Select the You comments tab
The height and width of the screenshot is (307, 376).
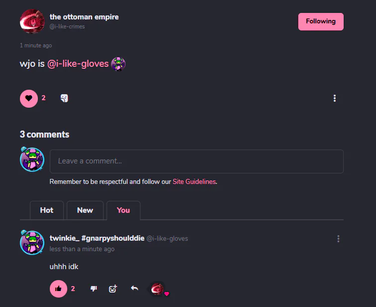(123, 210)
